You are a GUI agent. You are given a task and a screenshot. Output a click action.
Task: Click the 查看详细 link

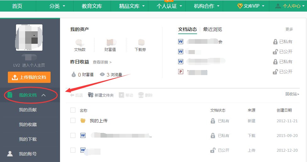click(102, 62)
